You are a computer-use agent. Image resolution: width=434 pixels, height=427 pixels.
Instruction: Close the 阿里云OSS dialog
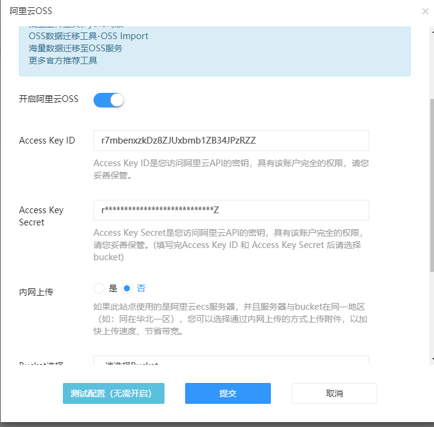pyautogui.click(x=425, y=12)
